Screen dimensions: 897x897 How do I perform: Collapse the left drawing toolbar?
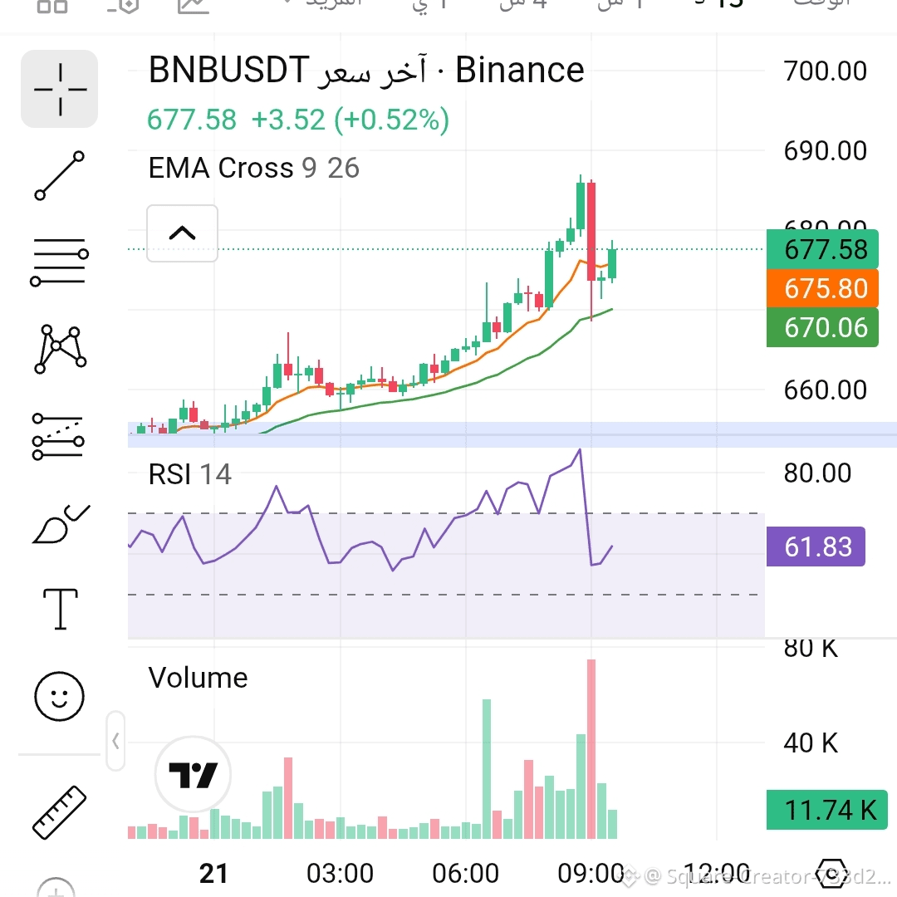115,742
